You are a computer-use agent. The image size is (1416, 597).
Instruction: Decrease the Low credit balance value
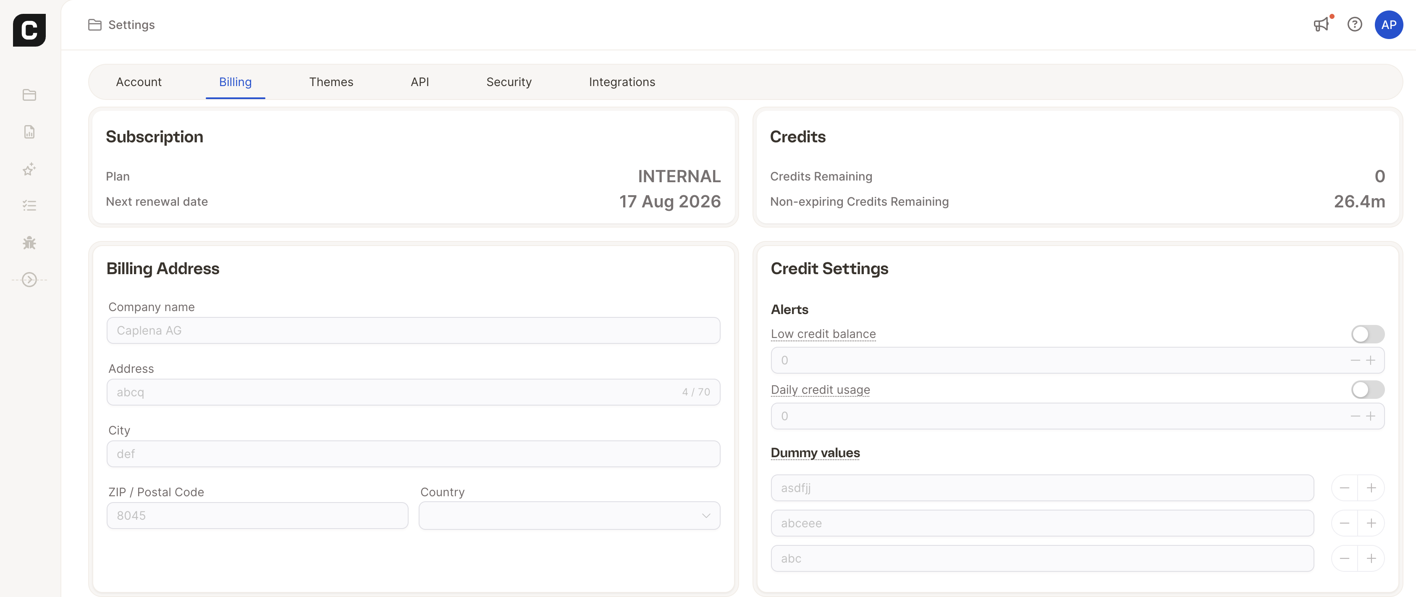click(x=1356, y=360)
